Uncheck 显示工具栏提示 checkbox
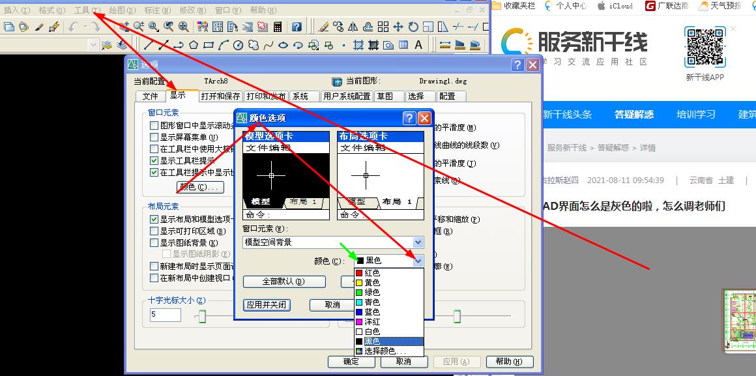Image resolution: width=756 pixels, height=376 pixels. tap(154, 160)
